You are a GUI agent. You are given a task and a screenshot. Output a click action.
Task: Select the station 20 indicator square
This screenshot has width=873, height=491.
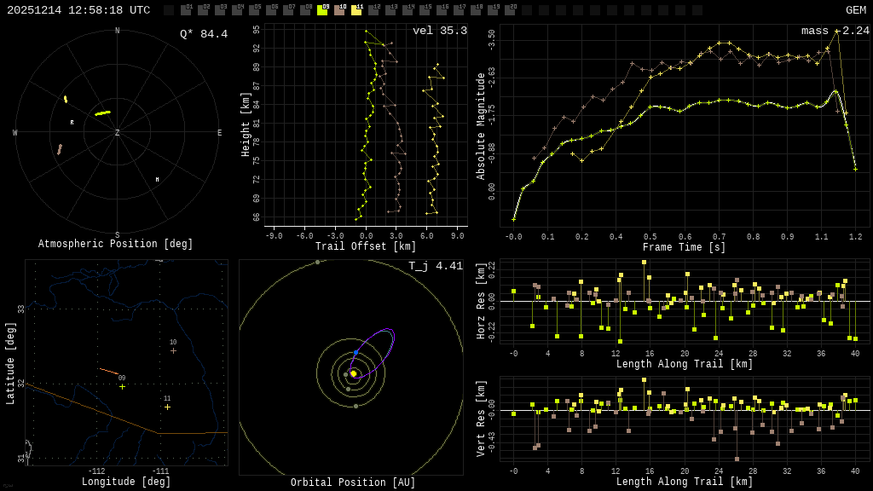(510, 10)
